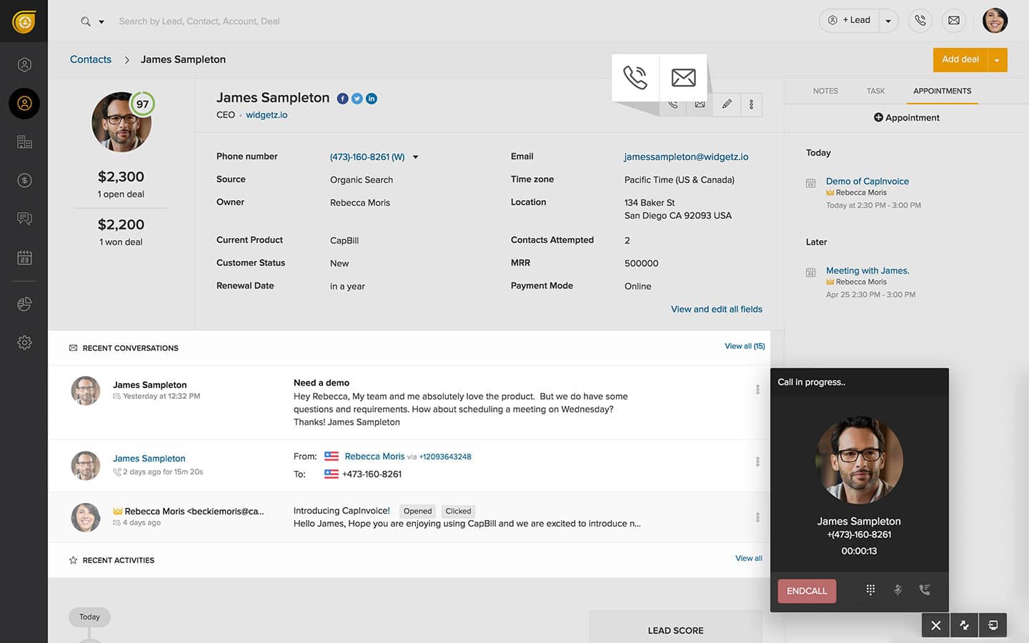
Task: Click the lead score 97 badge
Action: coord(142,104)
